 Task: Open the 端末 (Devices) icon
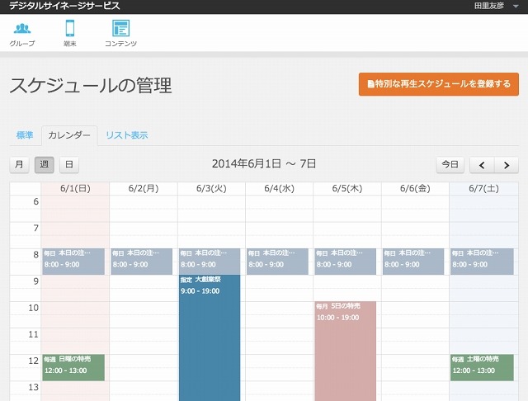(x=70, y=32)
